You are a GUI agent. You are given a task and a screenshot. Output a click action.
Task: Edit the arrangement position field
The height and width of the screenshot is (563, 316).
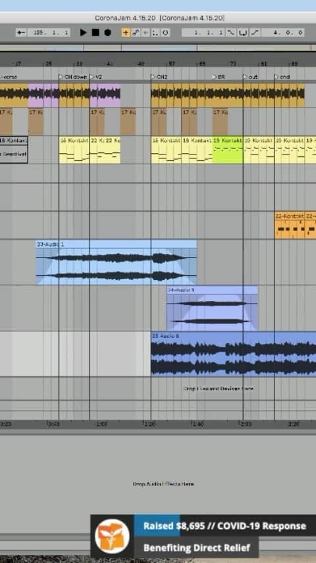point(49,33)
